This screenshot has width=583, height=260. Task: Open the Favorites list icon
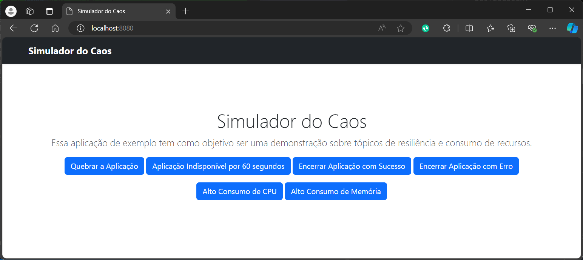pyautogui.click(x=490, y=28)
